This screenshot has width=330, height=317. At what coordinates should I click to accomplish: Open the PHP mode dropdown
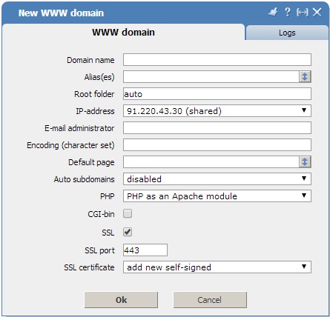217,196
